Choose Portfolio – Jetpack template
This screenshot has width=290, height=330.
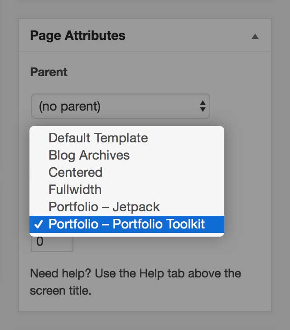coord(127,207)
